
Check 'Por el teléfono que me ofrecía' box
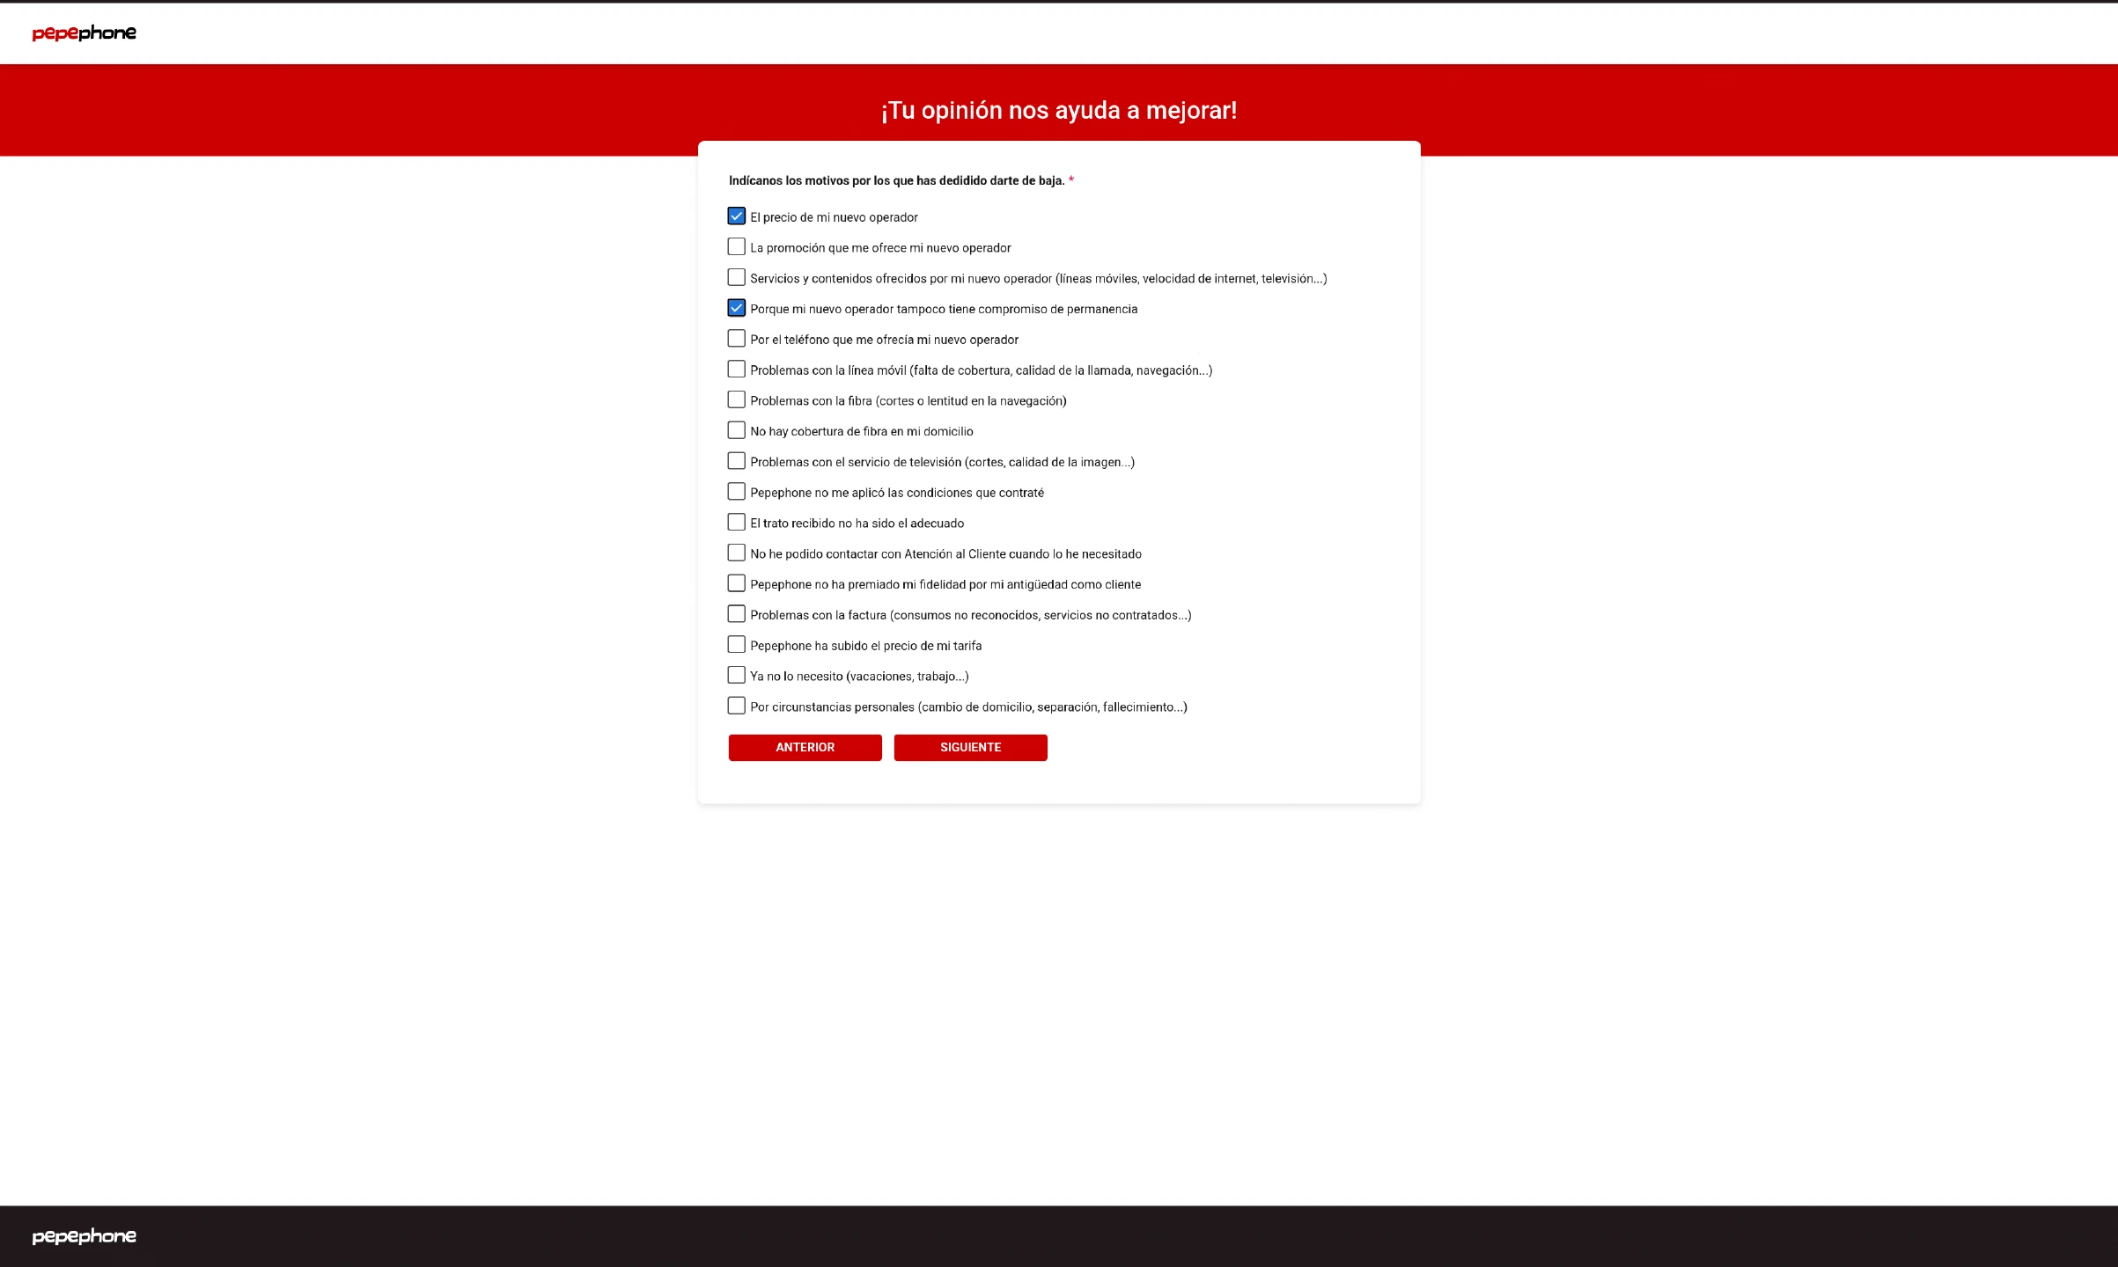pyautogui.click(x=736, y=339)
